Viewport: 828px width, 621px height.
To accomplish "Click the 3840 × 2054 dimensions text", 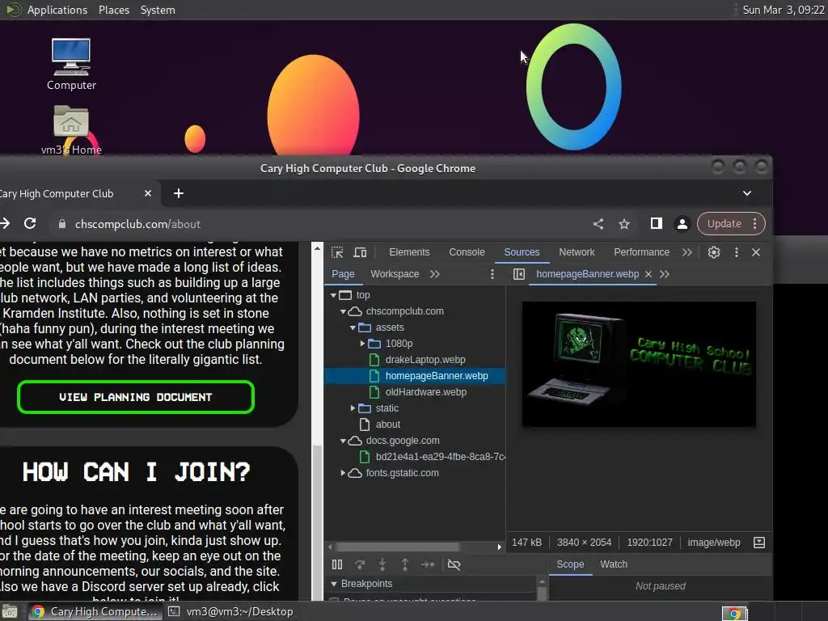I will point(584,543).
